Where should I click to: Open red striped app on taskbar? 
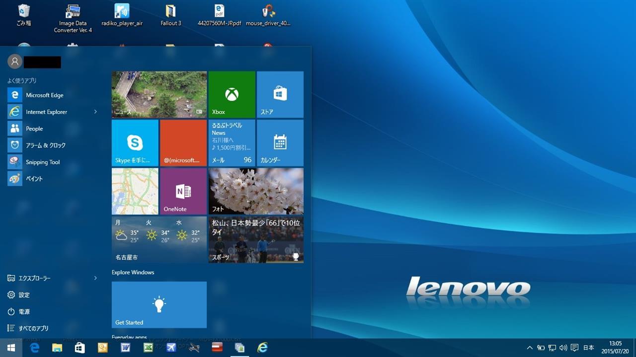pyautogui.click(x=217, y=348)
